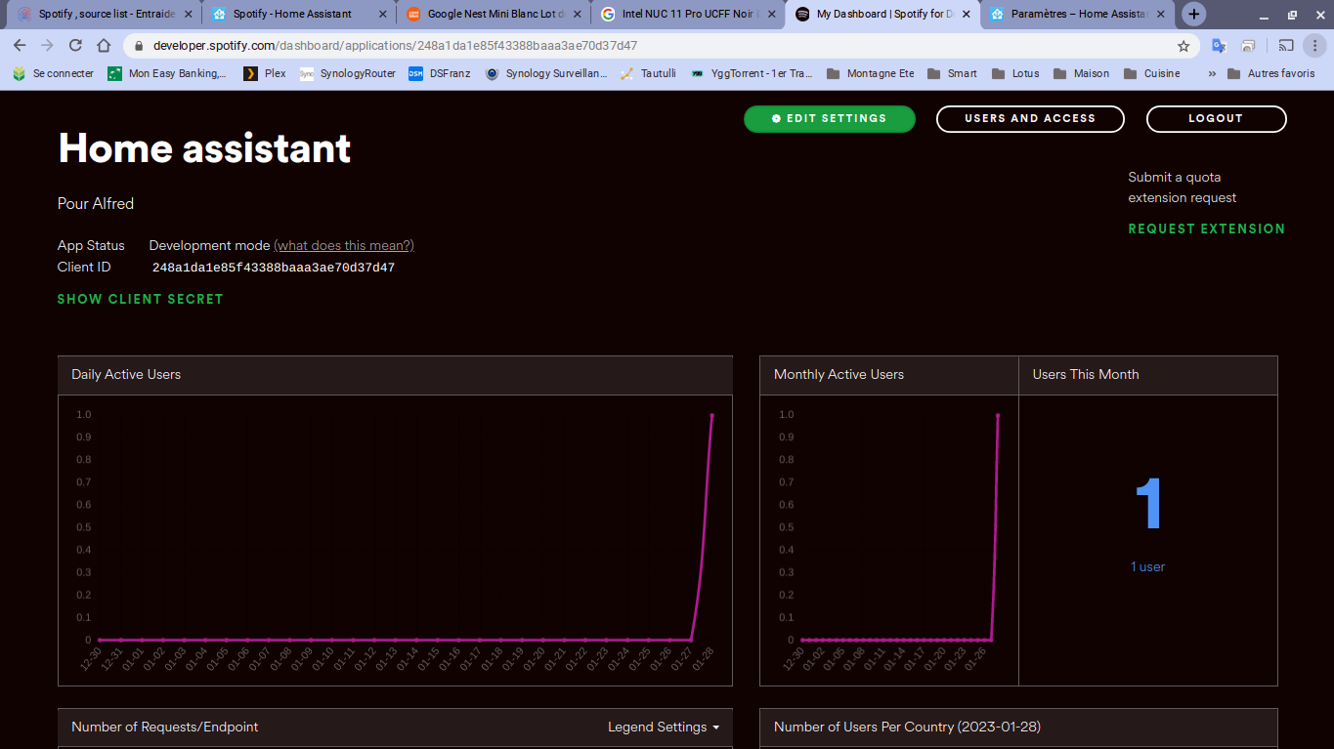Open the Legend Settings dropdown
The height and width of the screenshot is (749, 1334).
pos(664,727)
